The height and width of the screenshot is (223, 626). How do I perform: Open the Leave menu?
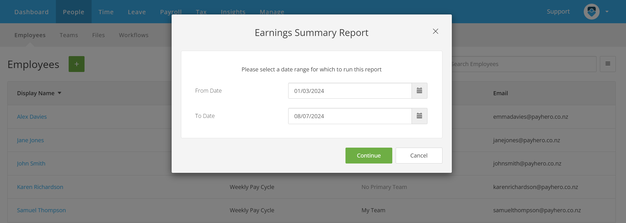(137, 12)
